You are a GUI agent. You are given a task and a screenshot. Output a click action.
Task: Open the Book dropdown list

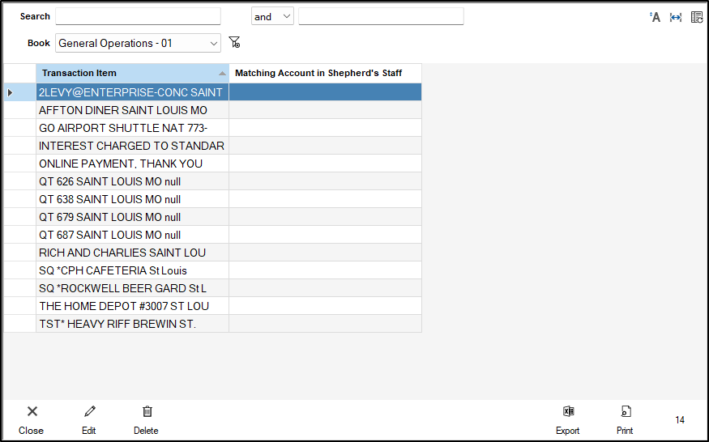(213, 43)
